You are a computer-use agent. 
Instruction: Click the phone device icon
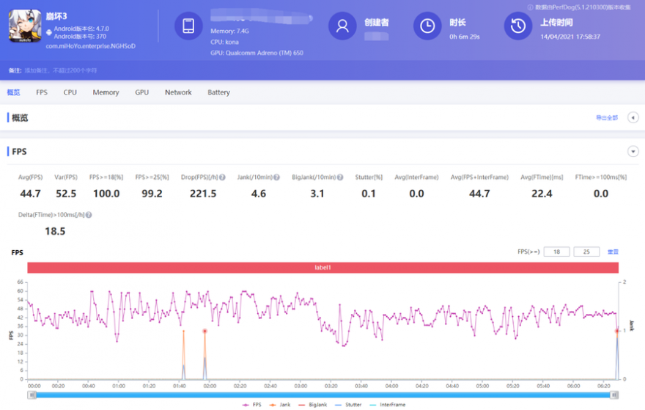tap(188, 26)
